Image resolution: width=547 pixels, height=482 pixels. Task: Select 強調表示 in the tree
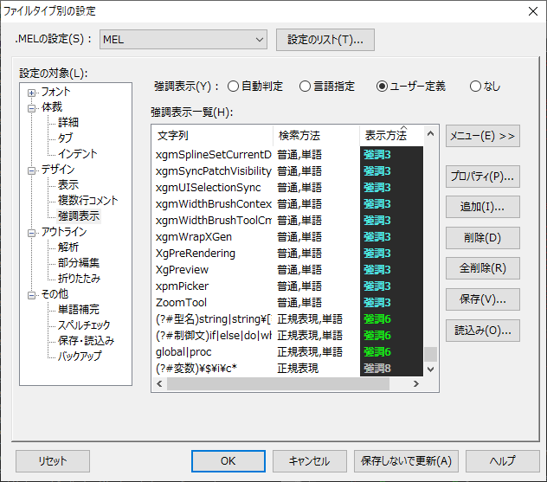(x=79, y=216)
